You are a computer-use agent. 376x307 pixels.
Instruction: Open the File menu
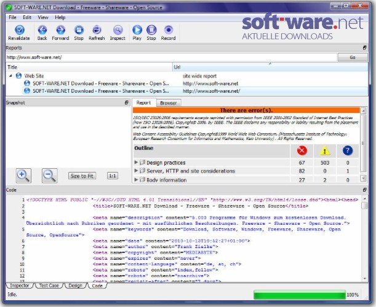pyautogui.click(x=12, y=17)
